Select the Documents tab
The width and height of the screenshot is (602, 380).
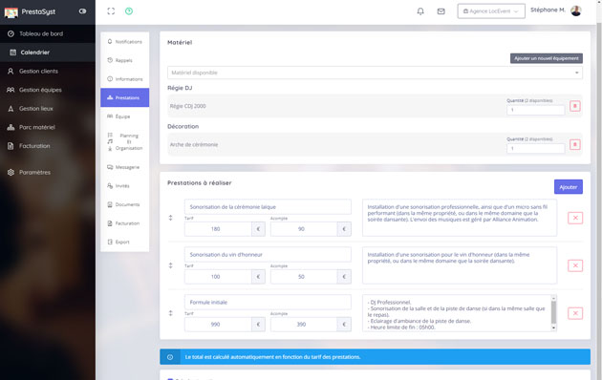pos(125,204)
